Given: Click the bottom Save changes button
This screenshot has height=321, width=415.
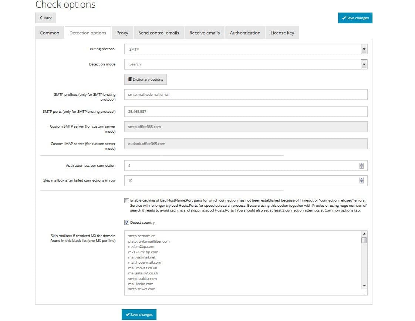Looking at the screenshot, I should [x=139, y=314].
